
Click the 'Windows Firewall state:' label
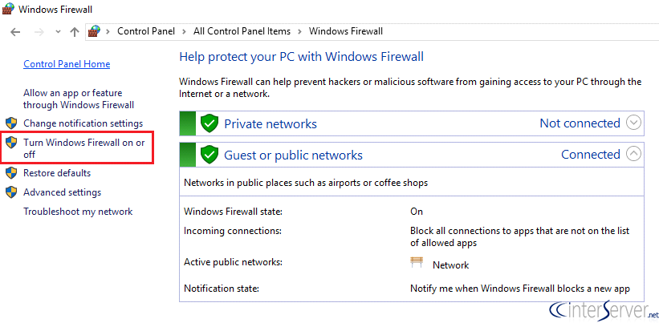[234, 212]
